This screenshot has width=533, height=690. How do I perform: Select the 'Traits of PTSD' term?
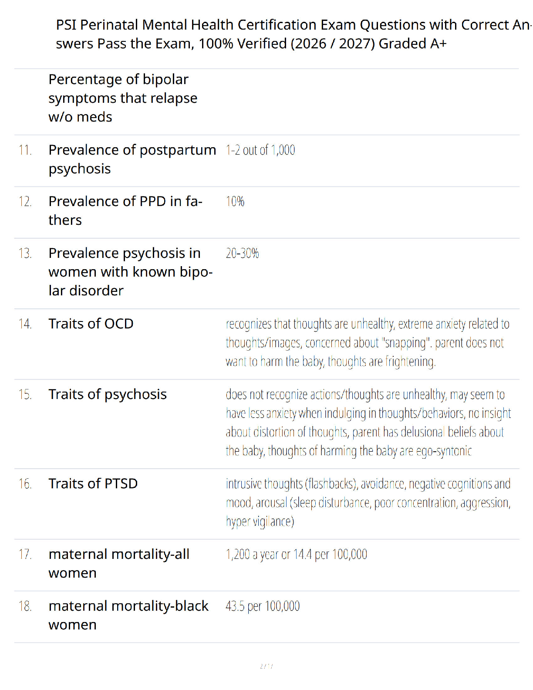[x=93, y=484]
